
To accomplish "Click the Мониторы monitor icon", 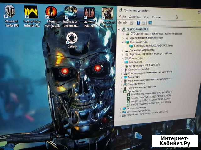I will tap(125, 77).
